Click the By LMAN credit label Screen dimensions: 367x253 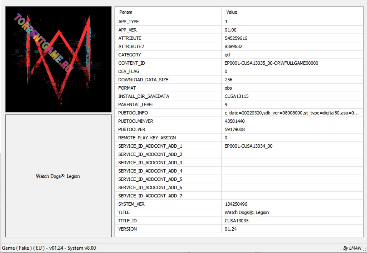[352, 248]
